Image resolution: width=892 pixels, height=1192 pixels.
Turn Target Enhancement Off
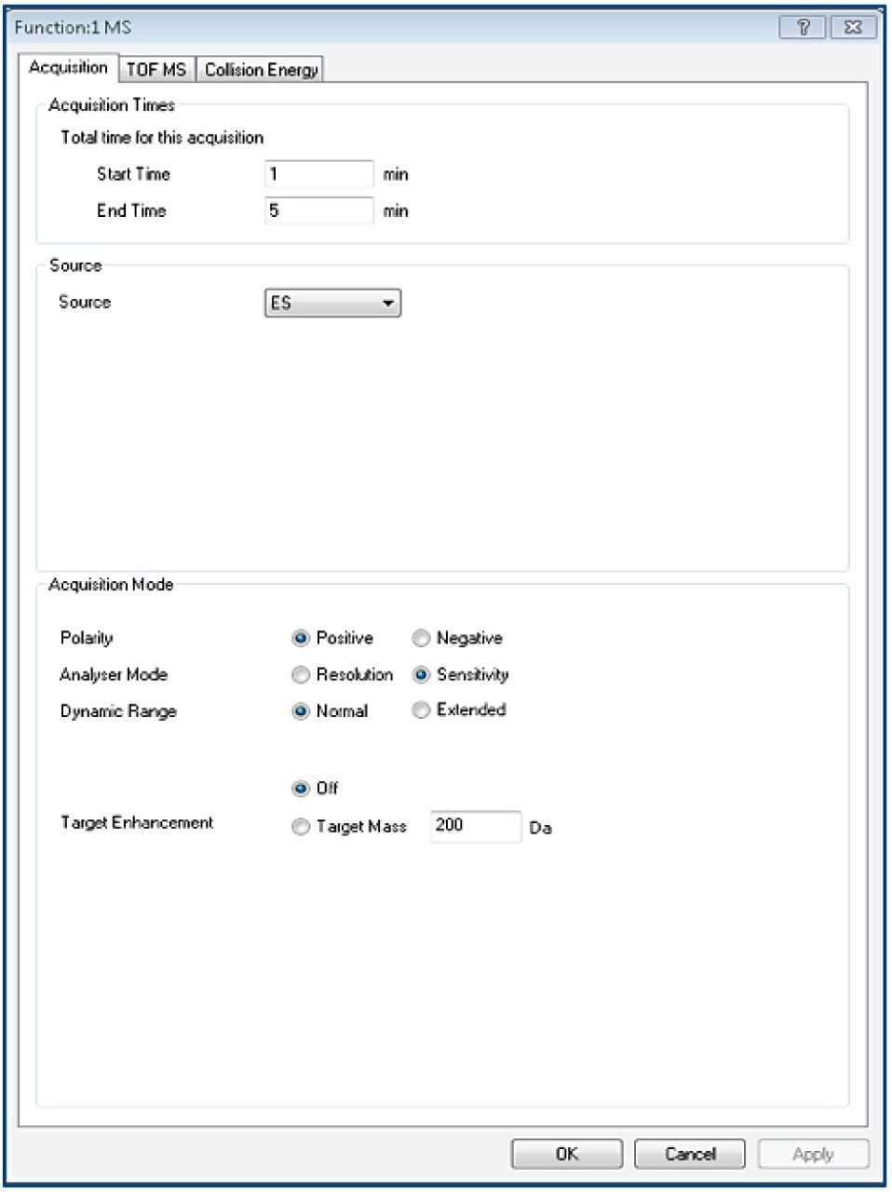(x=301, y=788)
